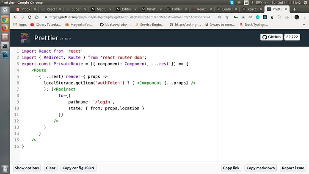Copy markdown of the playground
Screen dimensions: 309x174
point(260,168)
